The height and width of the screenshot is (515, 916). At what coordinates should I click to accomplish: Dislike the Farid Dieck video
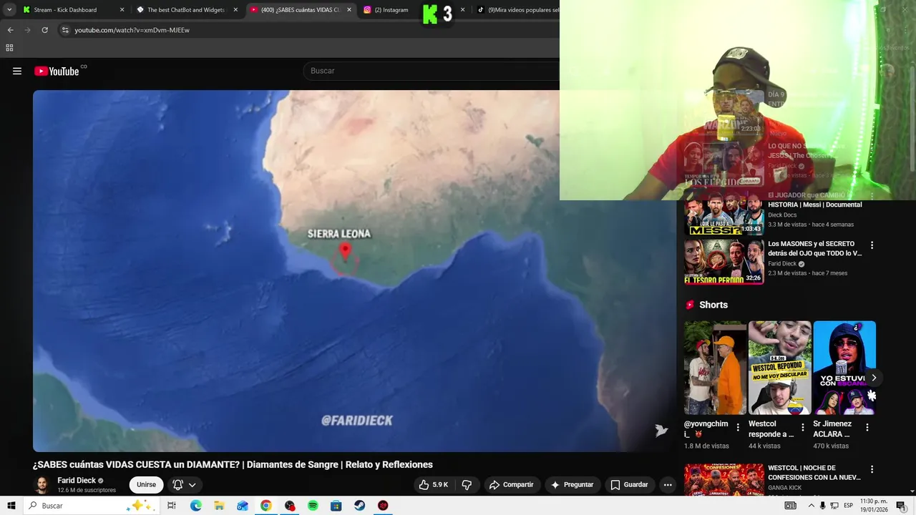pyautogui.click(x=467, y=484)
